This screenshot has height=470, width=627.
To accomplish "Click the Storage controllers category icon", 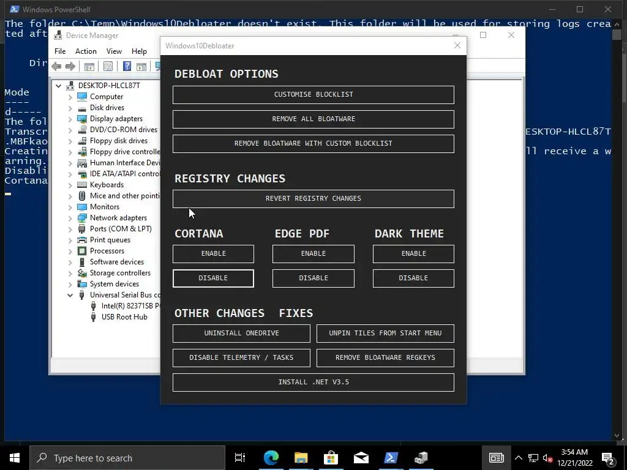I will 82,273.
